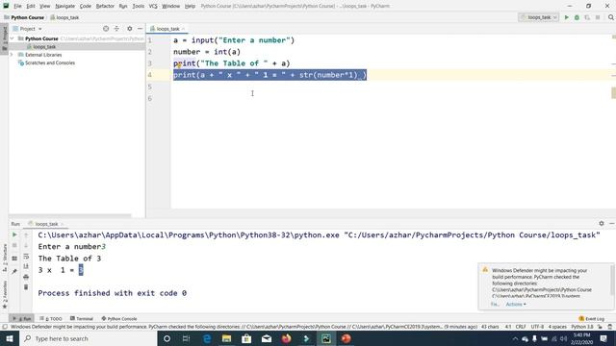
Task: Open File menu
Action: coord(17,6)
